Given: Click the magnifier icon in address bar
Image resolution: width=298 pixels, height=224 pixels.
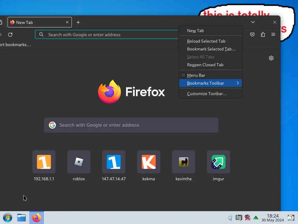Looking at the screenshot, I should [41, 35].
